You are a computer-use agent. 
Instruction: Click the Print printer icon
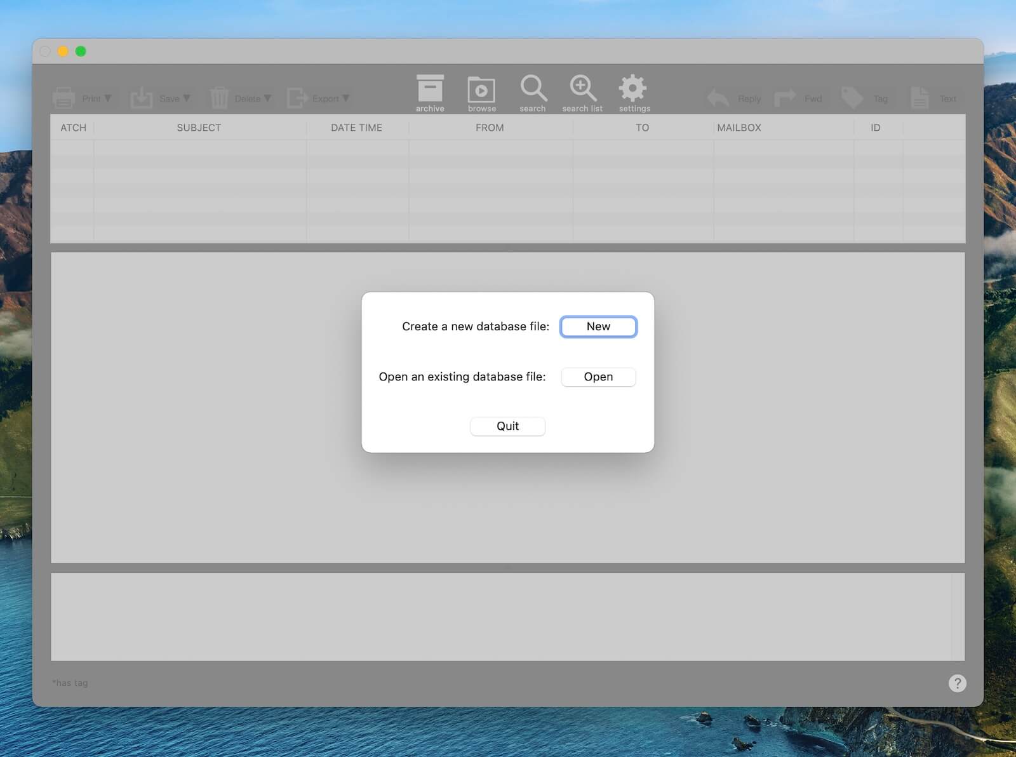pyautogui.click(x=63, y=98)
